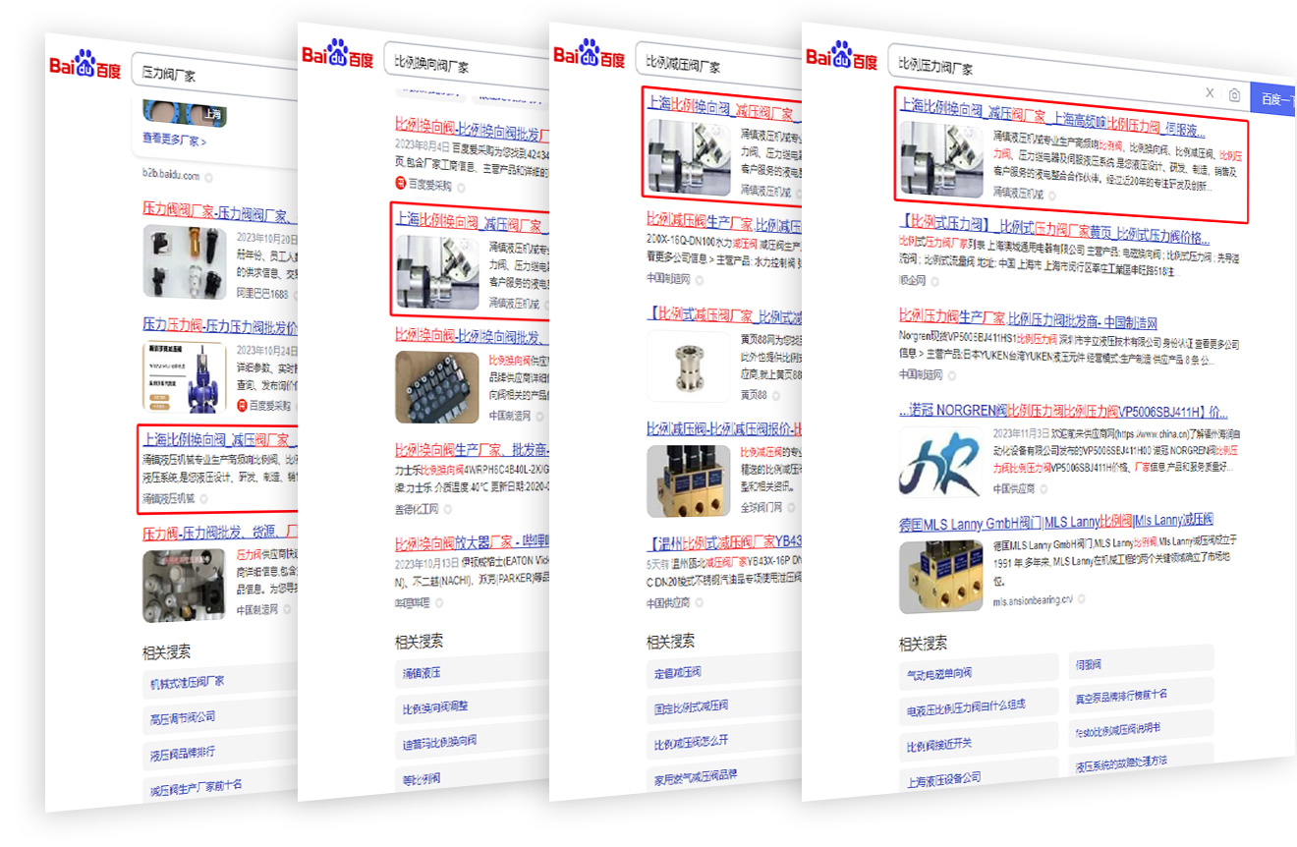1297x847 pixels.
Task: Open the brass valve thumbnail beside 全球阀门网
Action: pyautogui.click(x=689, y=481)
